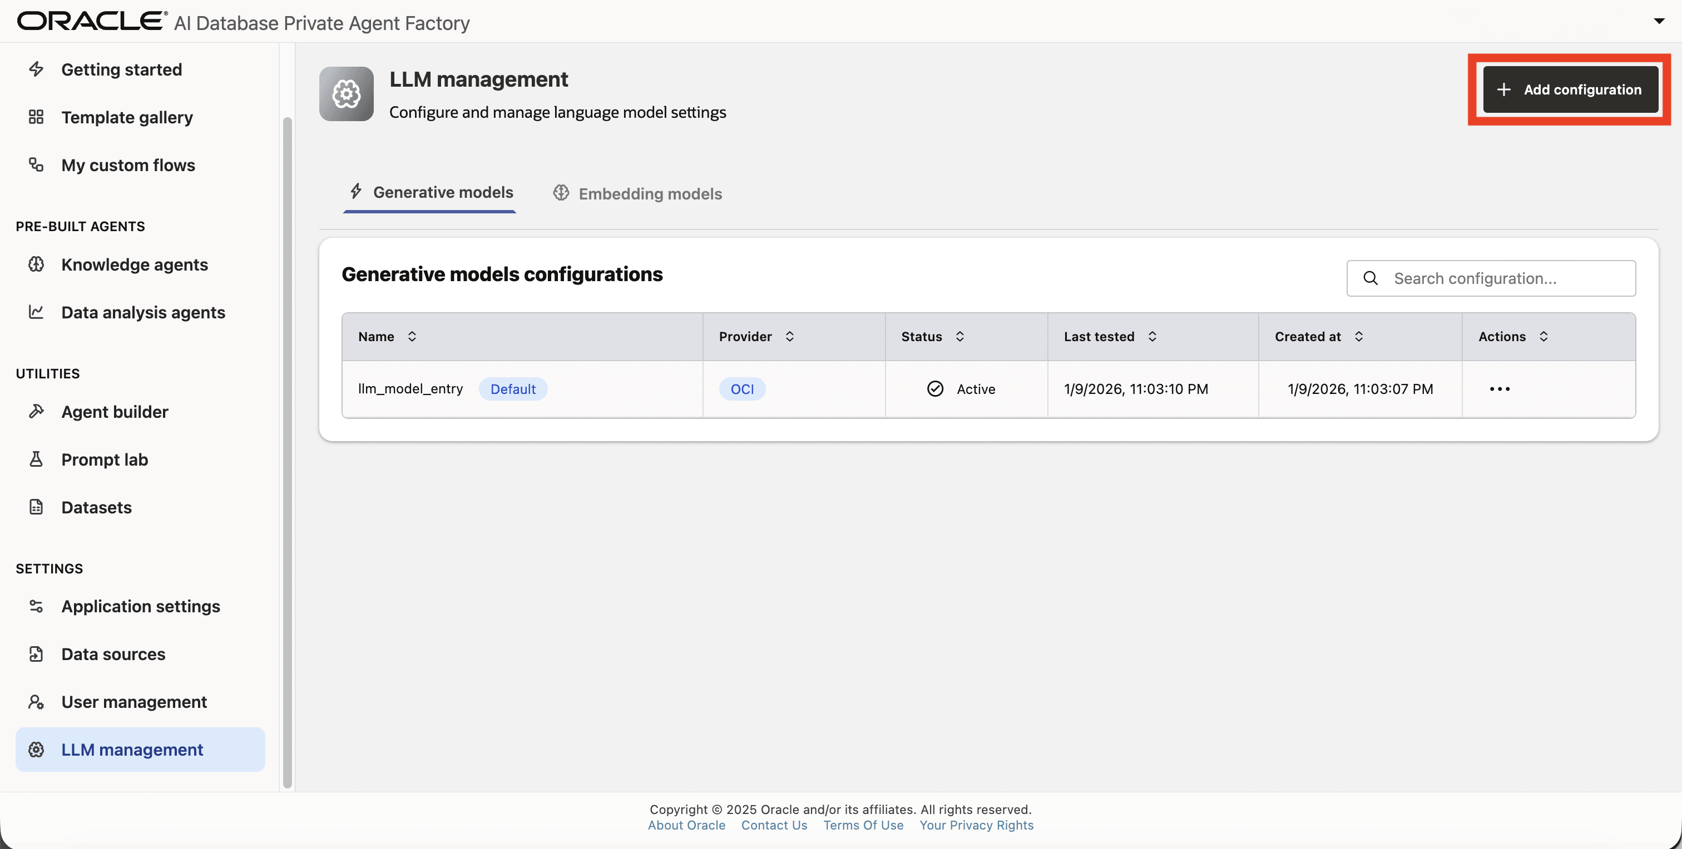
Task: Open the top-right user dropdown arrow
Action: coord(1659,22)
